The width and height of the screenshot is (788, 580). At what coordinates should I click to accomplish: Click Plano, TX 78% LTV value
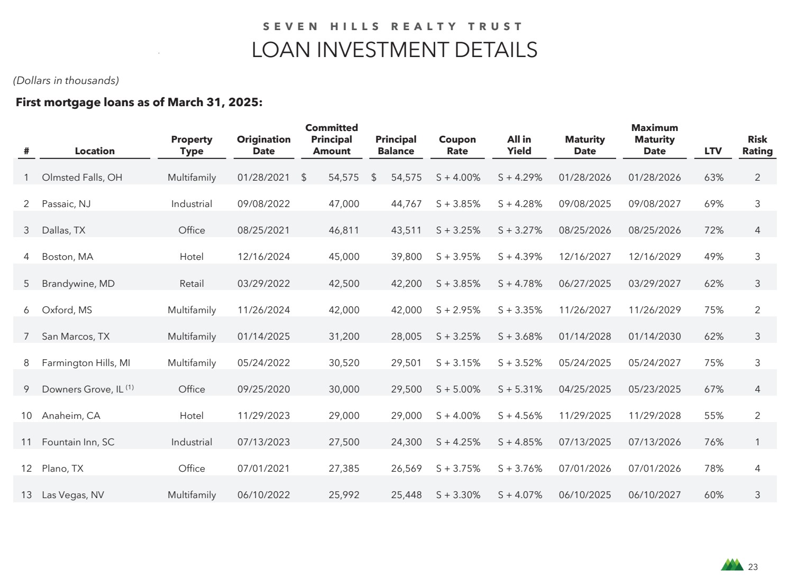pyautogui.click(x=713, y=469)
